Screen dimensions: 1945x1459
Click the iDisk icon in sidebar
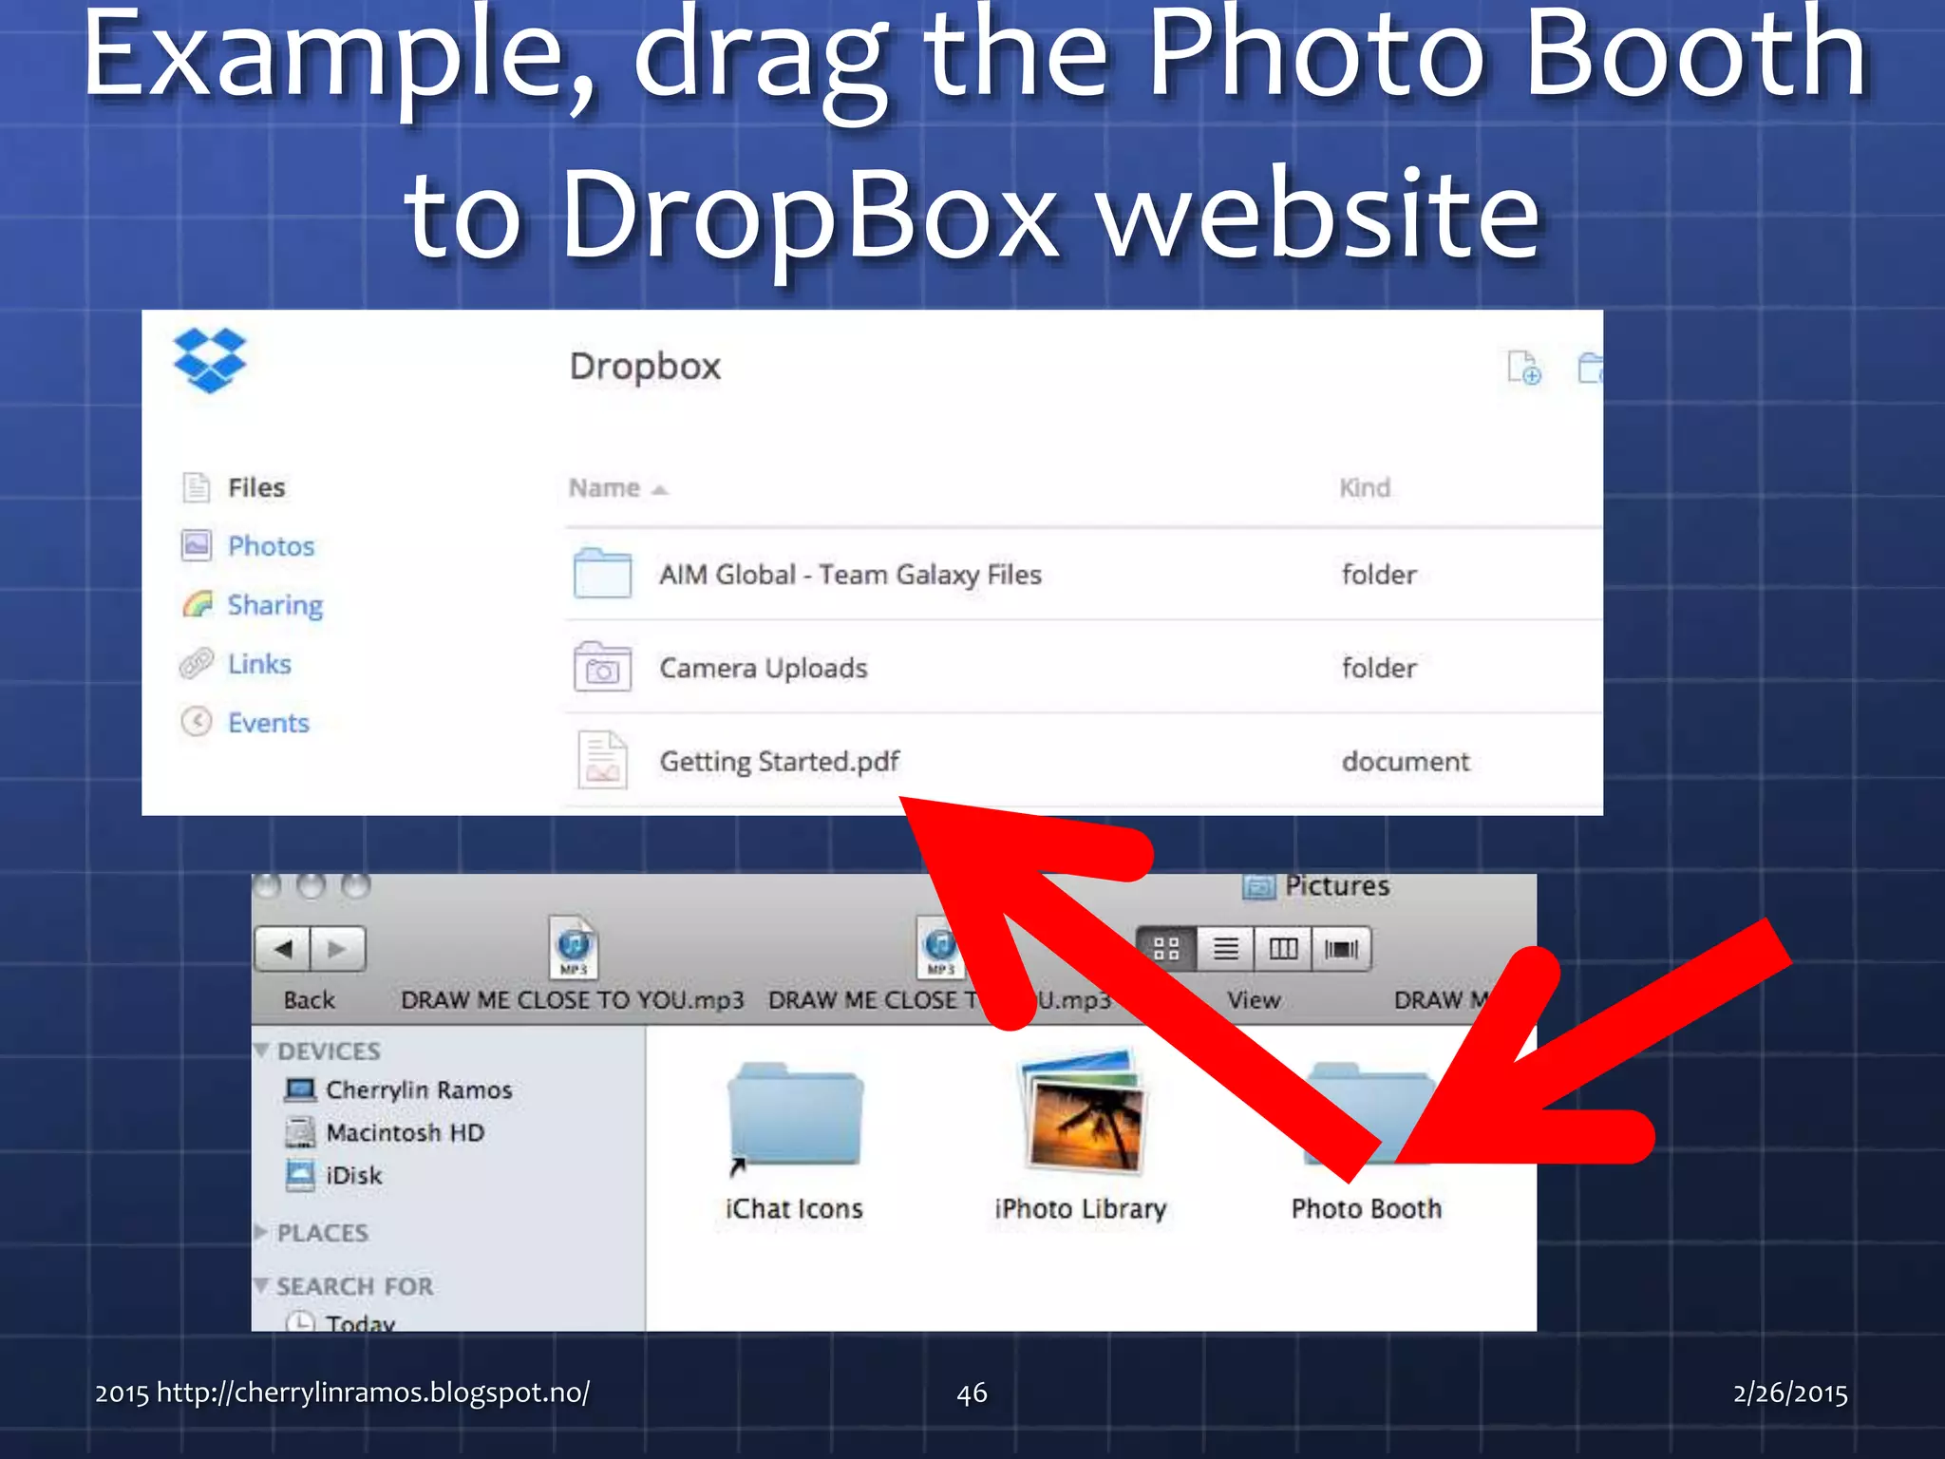point(300,1175)
